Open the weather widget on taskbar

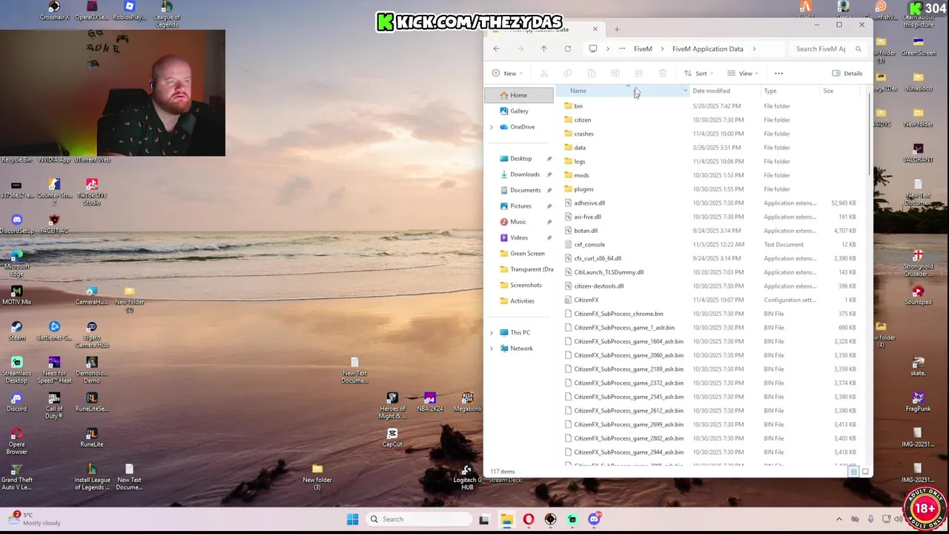[35, 518]
